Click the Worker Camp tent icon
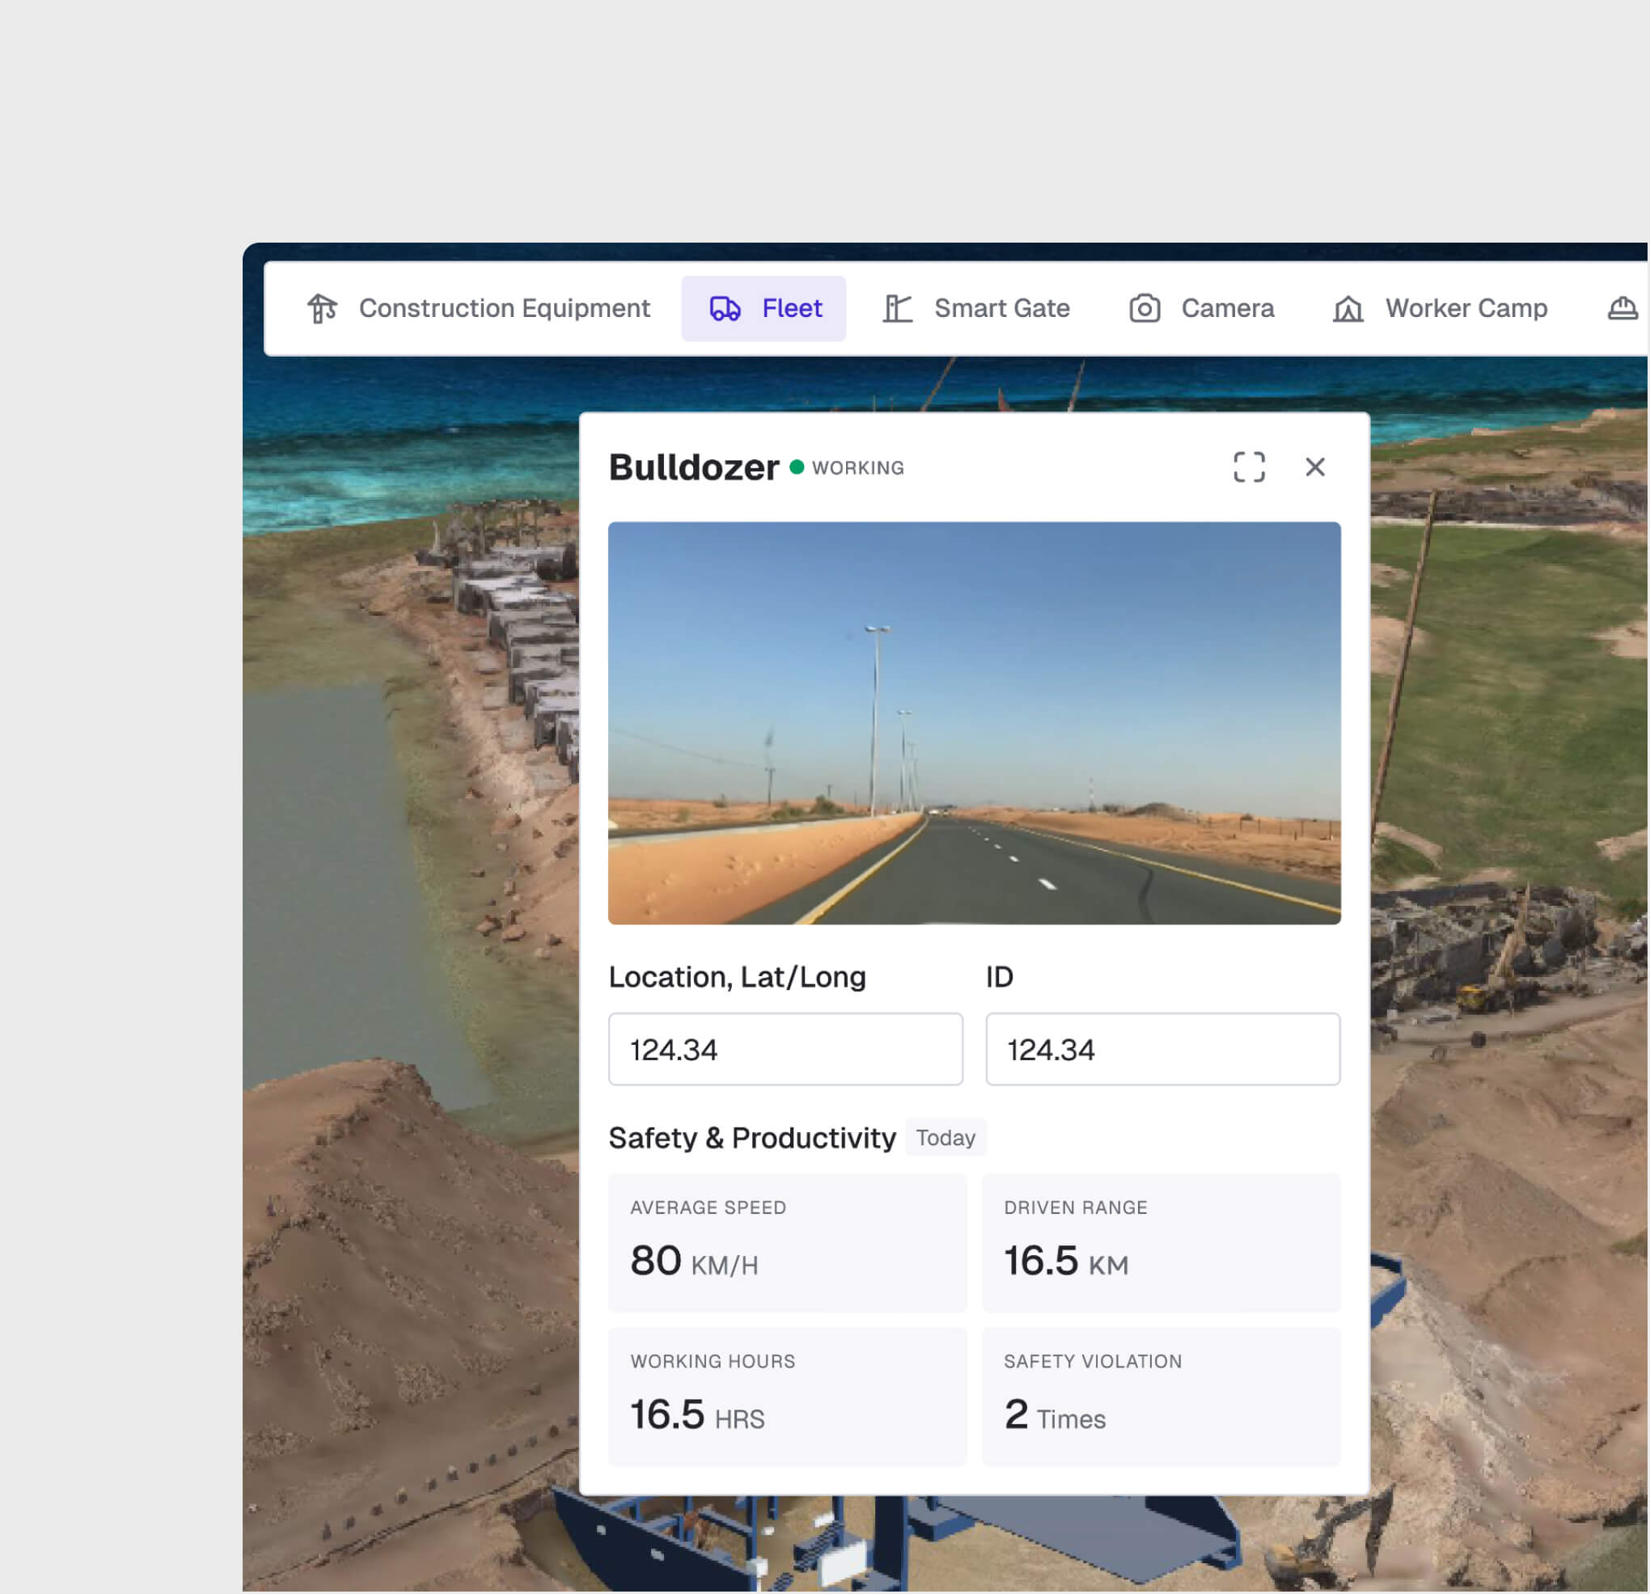 click(1347, 309)
